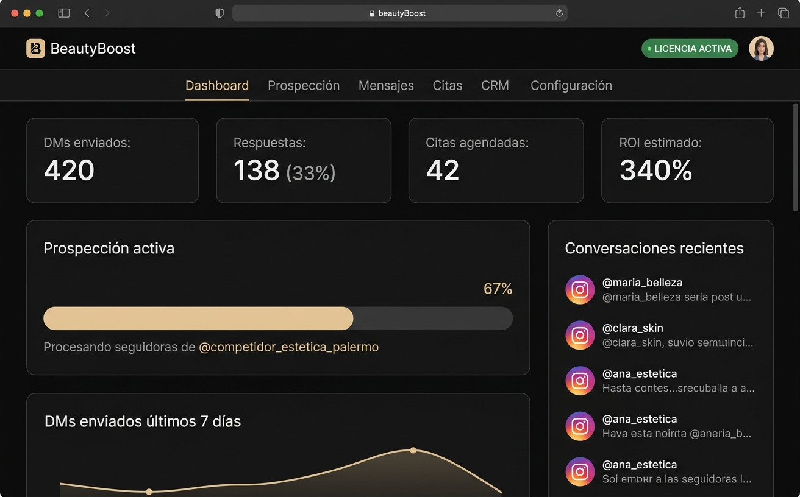Click the "Conversaciones recientes" heading

654,248
